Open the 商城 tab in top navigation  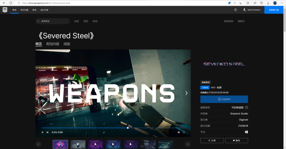pyautogui.click(x=15, y=10)
